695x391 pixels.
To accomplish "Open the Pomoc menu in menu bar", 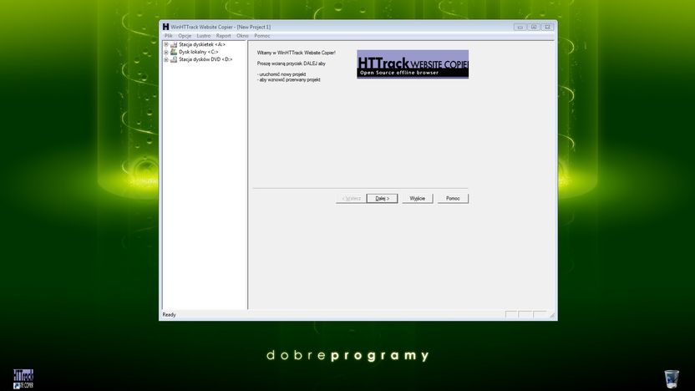I will point(262,36).
